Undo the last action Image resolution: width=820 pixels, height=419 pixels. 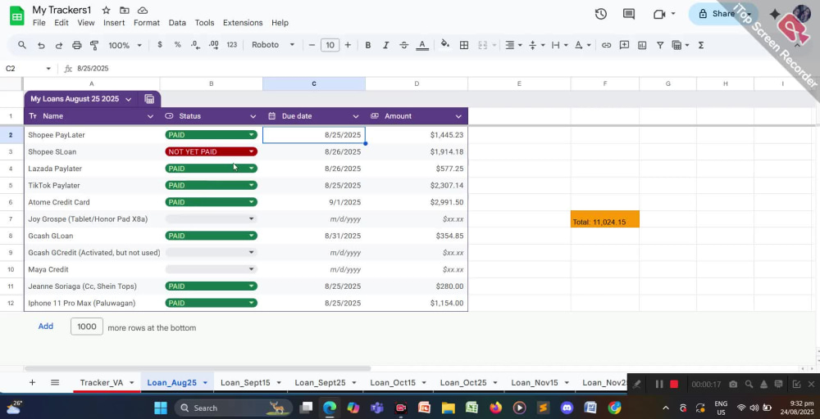[41, 45]
